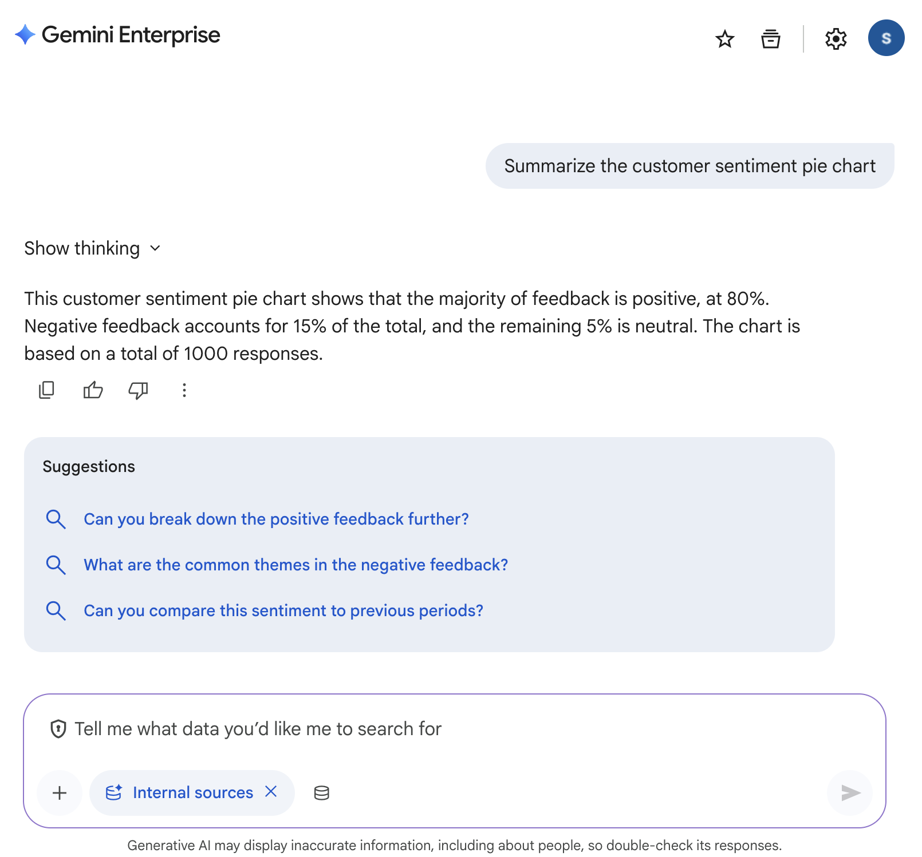This screenshot has width=922, height=857.
Task: Open the S profile avatar
Action: pyautogui.click(x=885, y=38)
